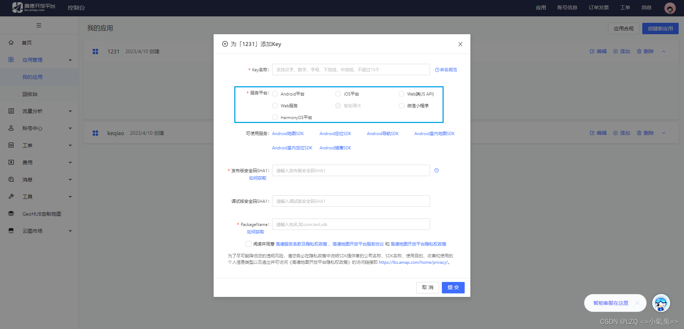Screen dimensions: 684x329
Task: Toggle the sidebar hamburger menu icon
Action: click(39, 25)
